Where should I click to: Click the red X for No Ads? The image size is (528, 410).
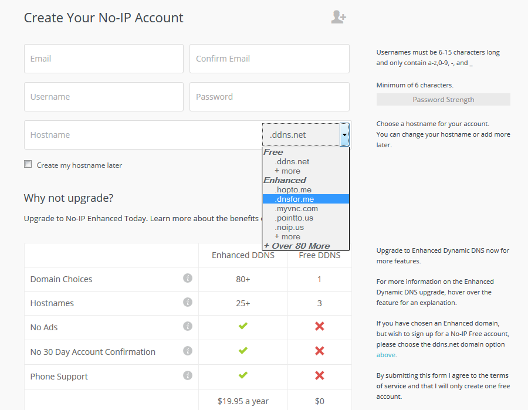[320, 326]
